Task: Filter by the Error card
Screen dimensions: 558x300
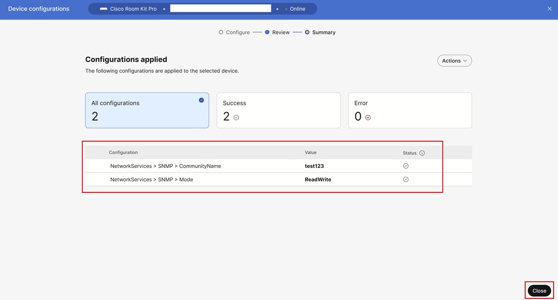Action: (410, 110)
